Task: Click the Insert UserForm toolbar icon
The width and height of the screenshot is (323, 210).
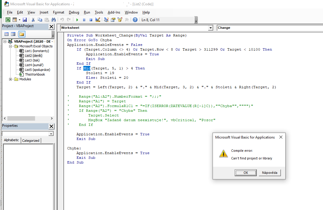Action: click(x=15, y=20)
